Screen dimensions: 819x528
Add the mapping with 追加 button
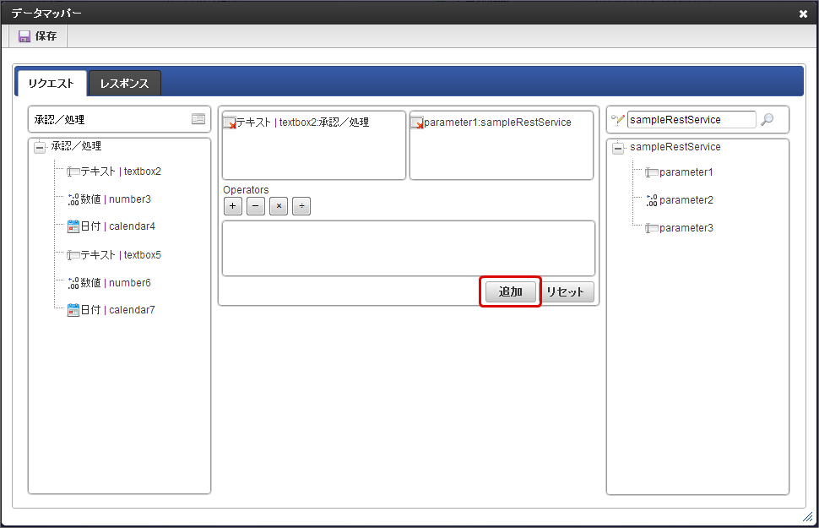[510, 291]
